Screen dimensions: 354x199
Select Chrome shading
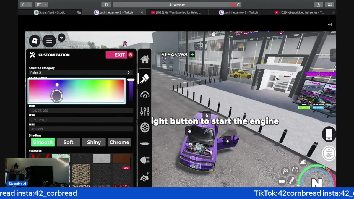pyautogui.click(x=119, y=142)
